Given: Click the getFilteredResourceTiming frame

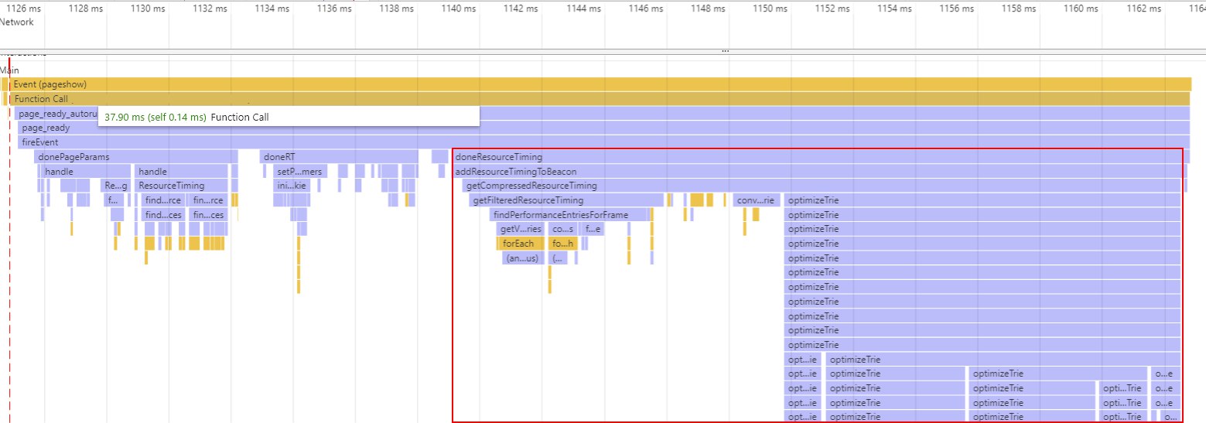Looking at the screenshot, I should pyautogui.click(x=567, y=200).
